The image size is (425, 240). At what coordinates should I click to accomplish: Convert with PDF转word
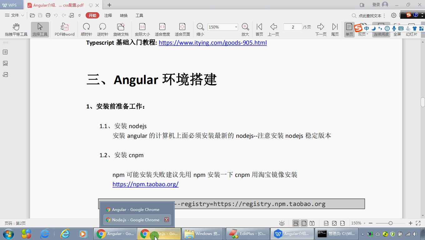[65, 30]
